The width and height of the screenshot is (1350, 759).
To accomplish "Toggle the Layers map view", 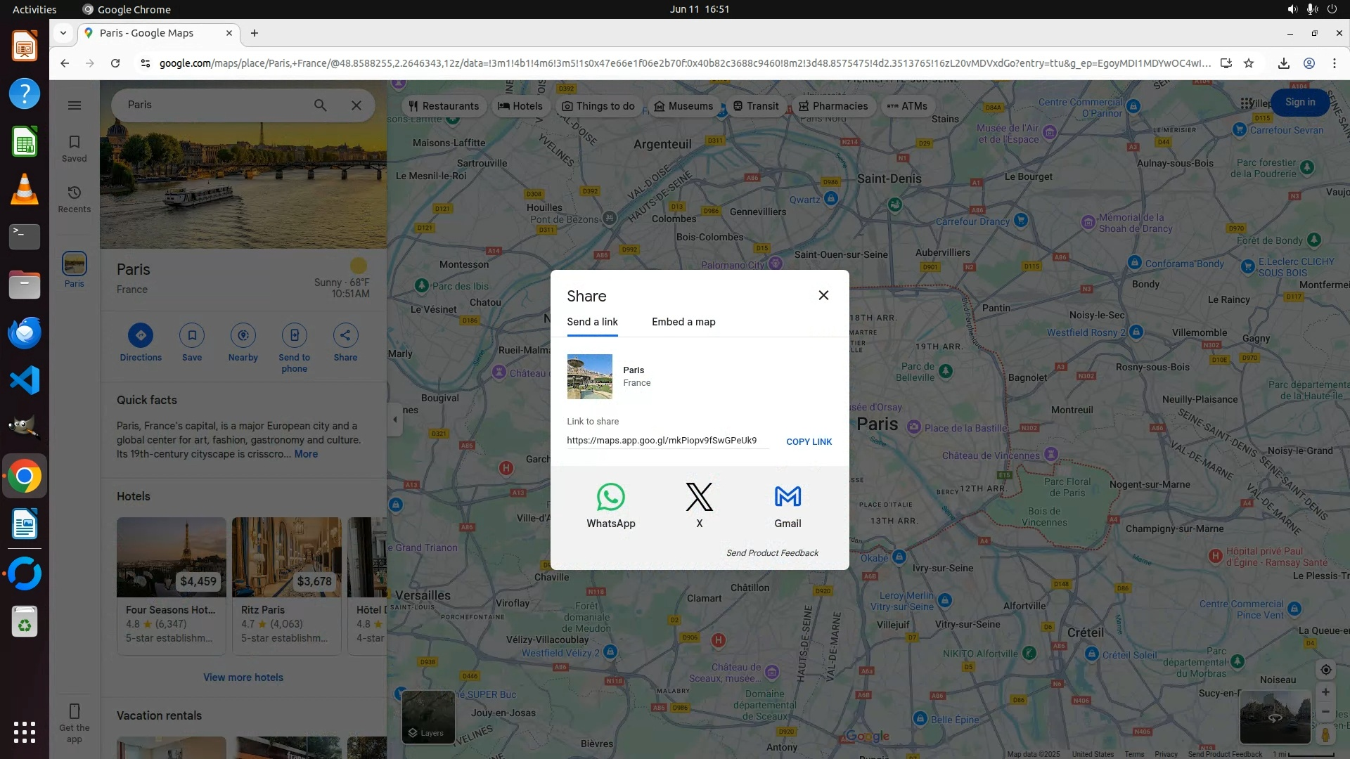I will tap(427, 717).
